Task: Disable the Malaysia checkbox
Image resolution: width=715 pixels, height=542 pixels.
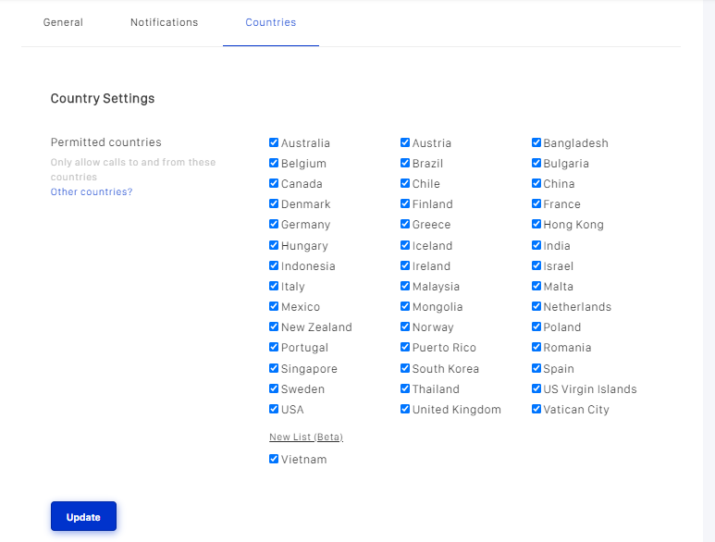Action: tap(405, 286)
